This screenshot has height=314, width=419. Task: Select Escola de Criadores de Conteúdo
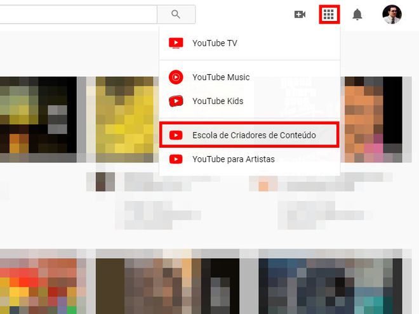(x=249, y=135)
